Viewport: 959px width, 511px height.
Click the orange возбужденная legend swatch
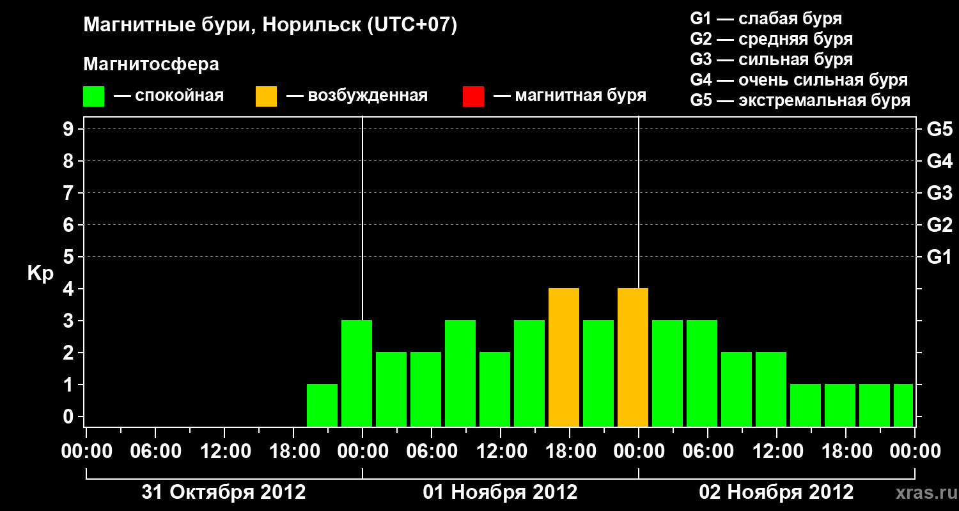tap(266, 96)
